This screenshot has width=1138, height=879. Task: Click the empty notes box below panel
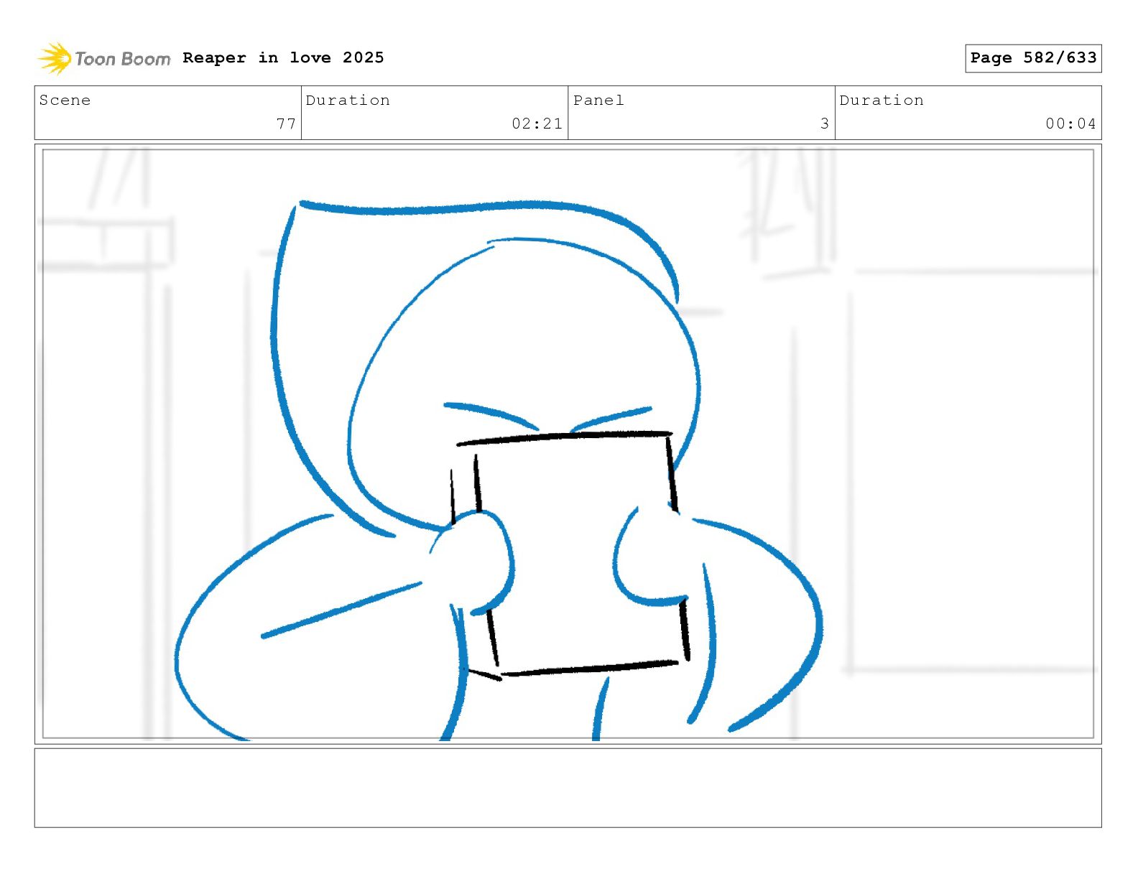(568, 788)
